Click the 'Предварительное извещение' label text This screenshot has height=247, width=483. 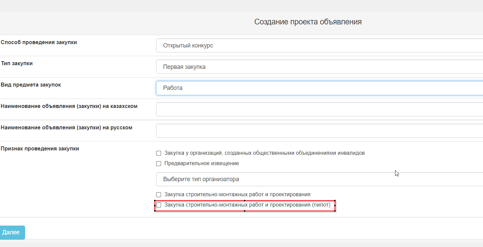click(202, 163)
